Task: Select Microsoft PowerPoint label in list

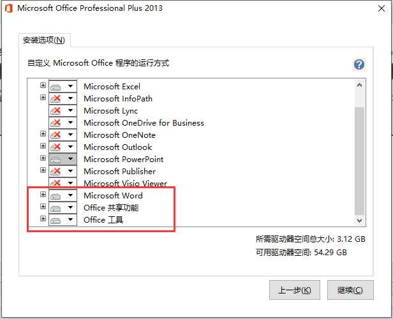Action: pos(123,159)
